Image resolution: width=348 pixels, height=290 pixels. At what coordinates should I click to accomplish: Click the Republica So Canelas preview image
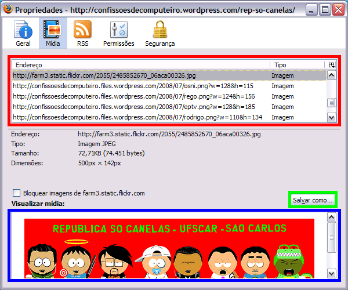click(169, 248)
